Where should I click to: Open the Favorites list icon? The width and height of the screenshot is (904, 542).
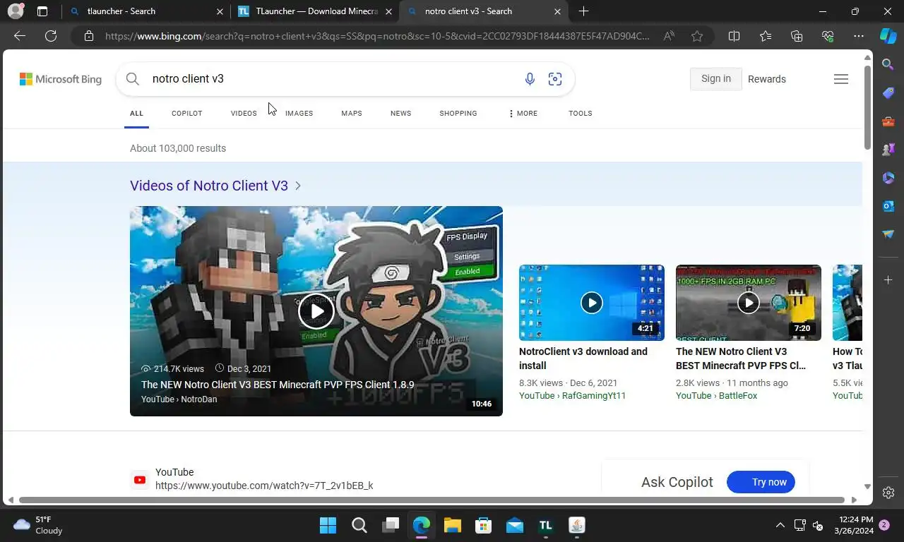[x=766, y=36]
